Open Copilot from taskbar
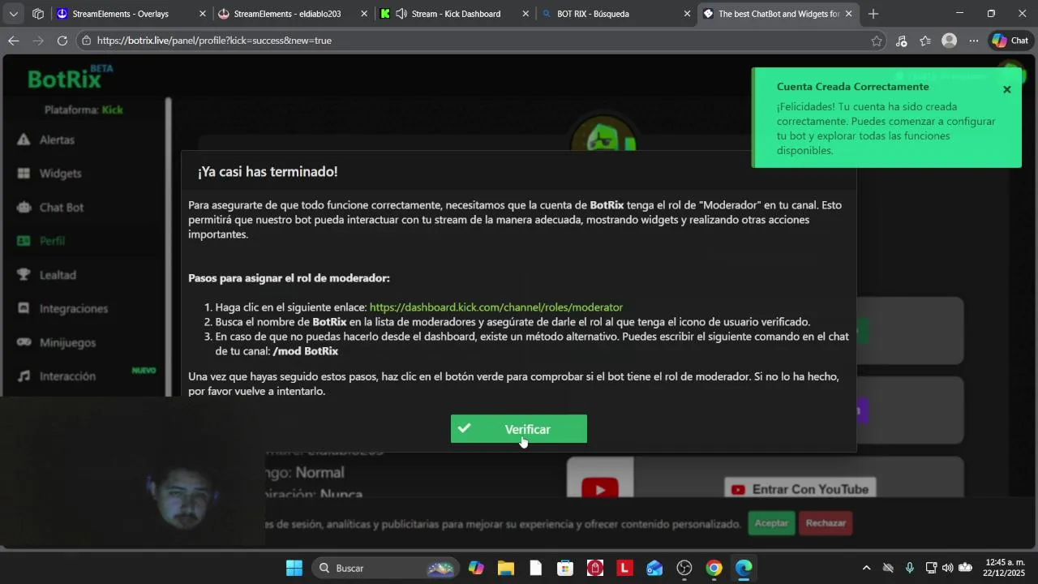Screen dimensions: 1038x584 click(476, 568)
